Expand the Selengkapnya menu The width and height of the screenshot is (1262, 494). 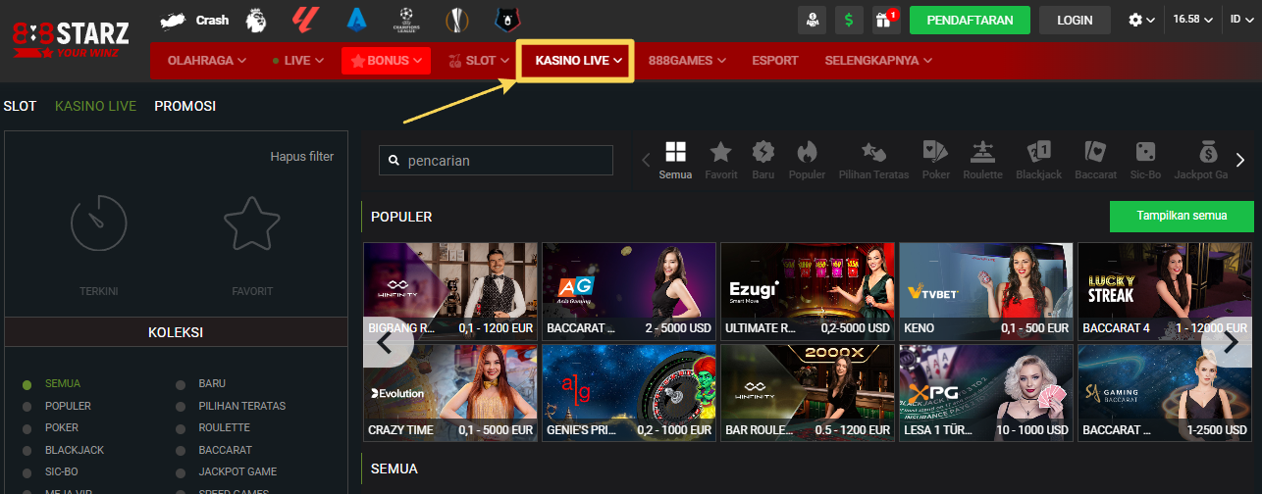coord(878,61)
